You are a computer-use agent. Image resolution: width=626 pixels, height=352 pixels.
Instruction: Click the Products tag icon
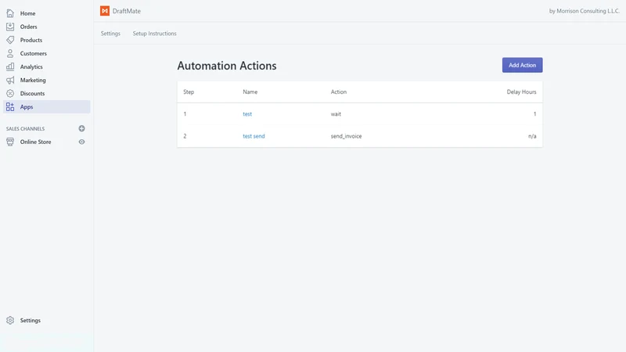[10, 40]
